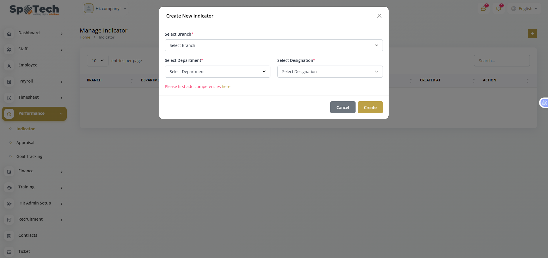
Task: Click the Finance wallet icon
Action: (x=9, y=172)
